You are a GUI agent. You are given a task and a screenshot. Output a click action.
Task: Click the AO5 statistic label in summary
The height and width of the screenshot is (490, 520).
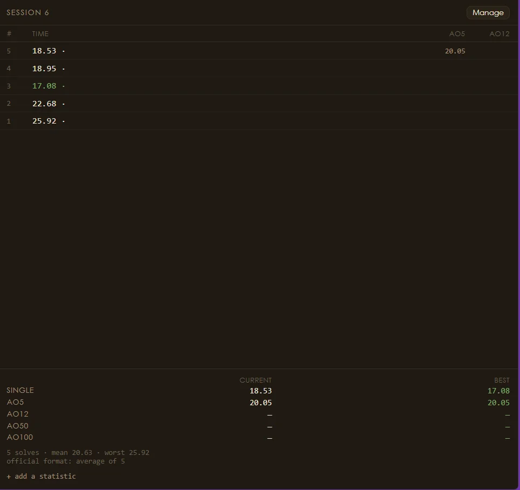pyautogui.click(x=15, y=402)
